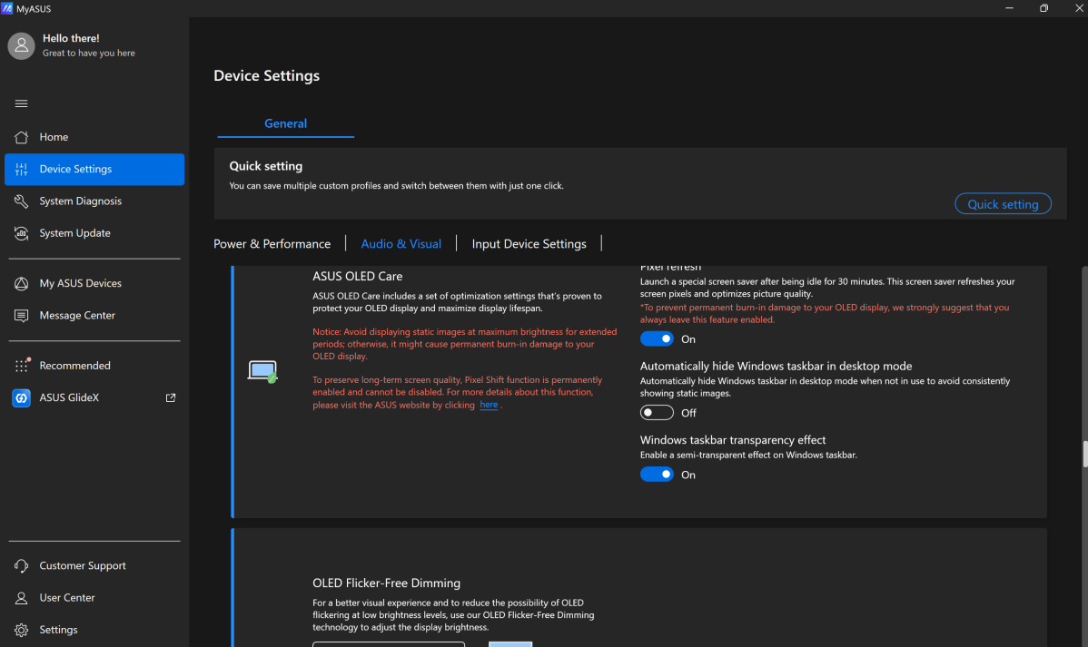Open the Power & Performance tab

click(x=272, y=244)
